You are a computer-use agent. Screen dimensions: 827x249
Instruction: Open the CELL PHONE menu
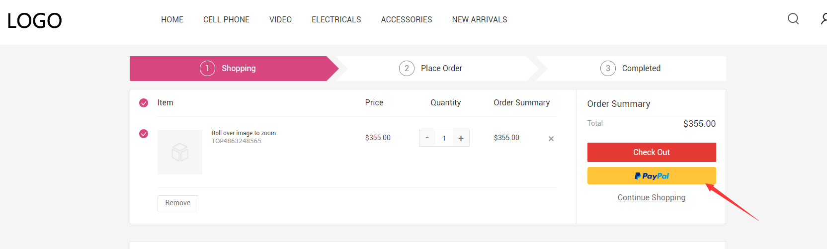coord(226,19)
